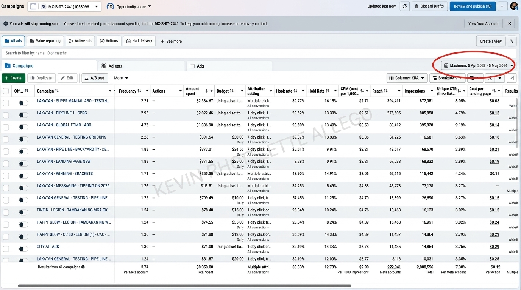Click See more views
The image size is (521, 290).
coord(171,41)
